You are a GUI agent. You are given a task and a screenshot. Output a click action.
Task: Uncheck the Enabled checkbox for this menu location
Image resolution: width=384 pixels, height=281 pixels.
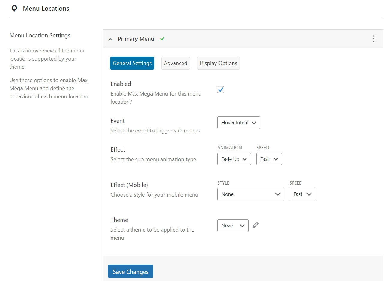click(220, 89)
